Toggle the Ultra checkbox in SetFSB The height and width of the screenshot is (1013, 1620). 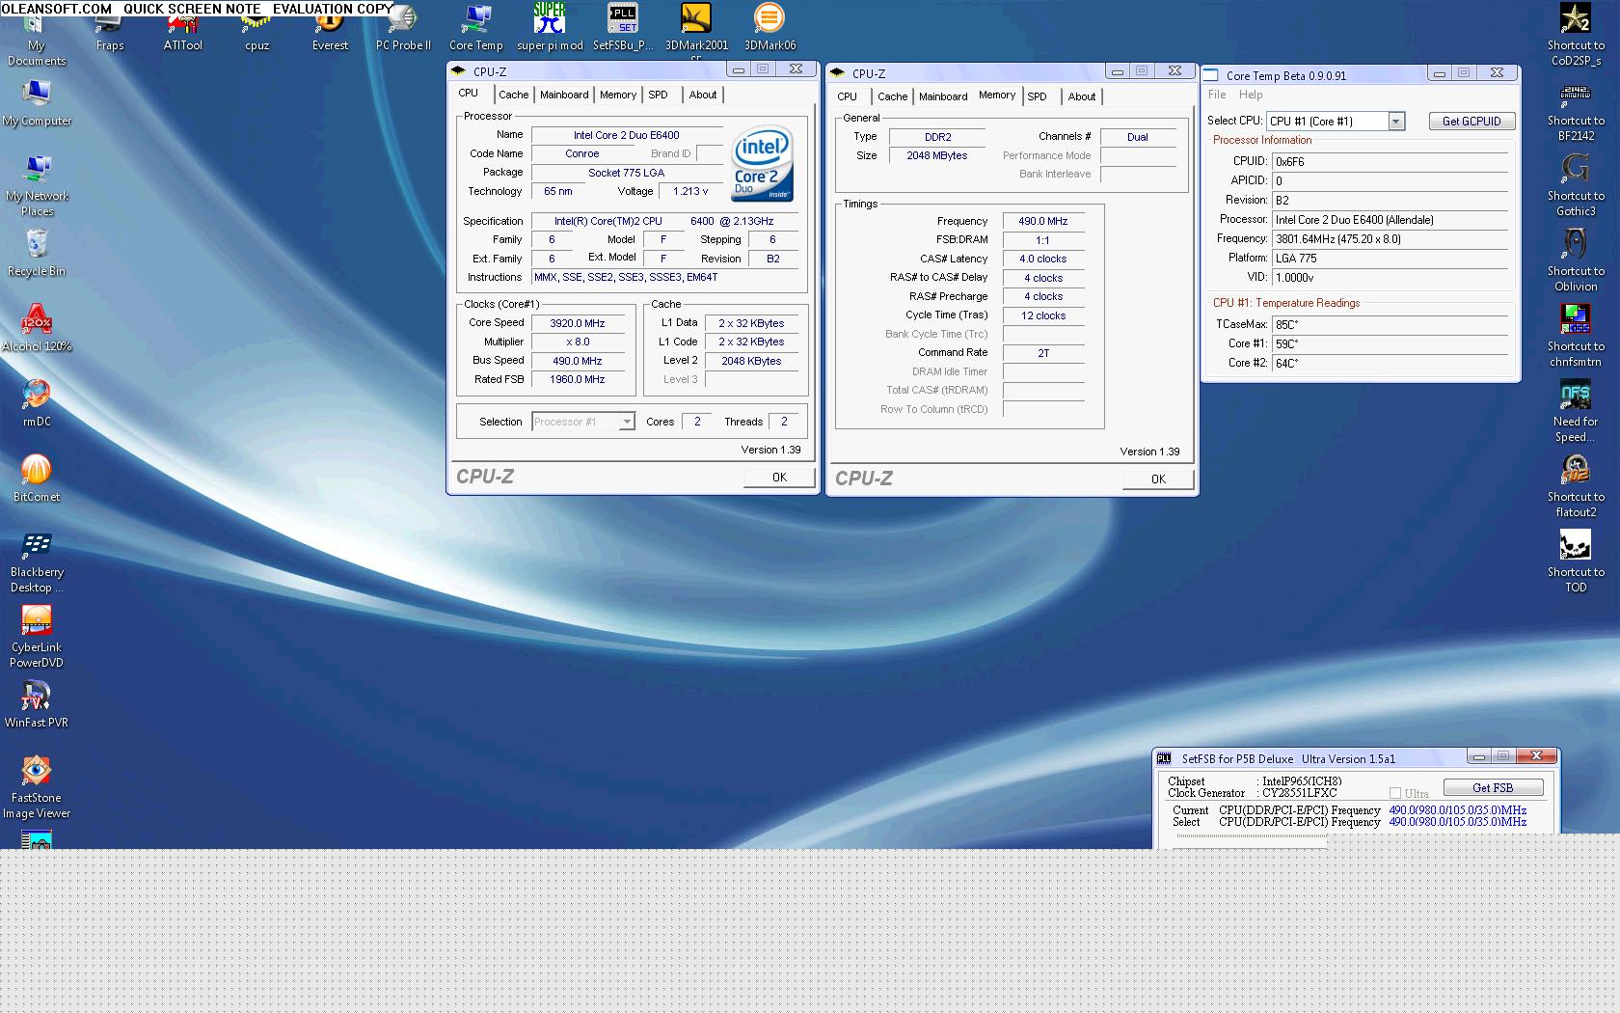[x=1395, y=793]
